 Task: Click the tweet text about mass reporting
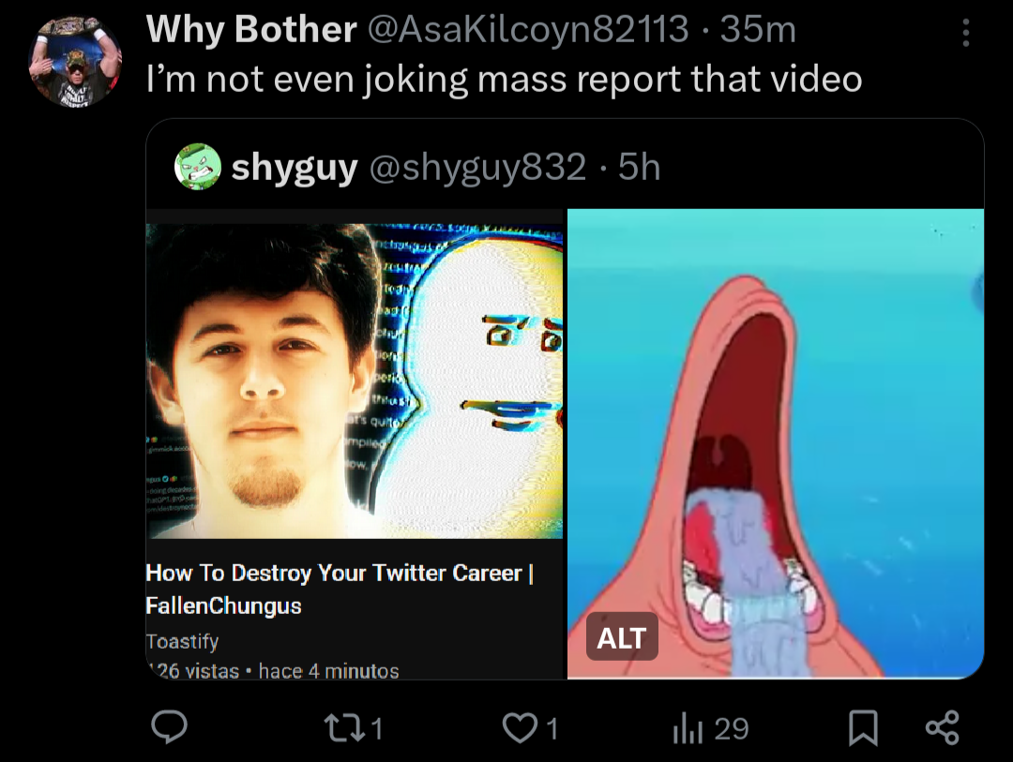pos(504,80)
